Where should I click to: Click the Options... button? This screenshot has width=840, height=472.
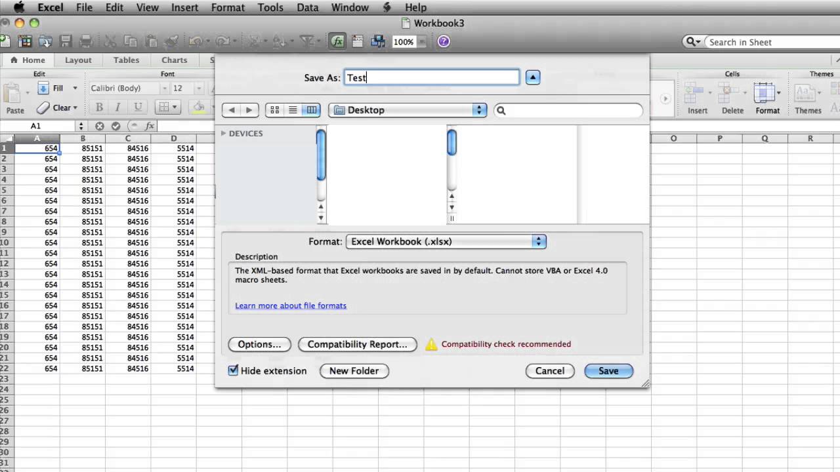pos(259,344)
